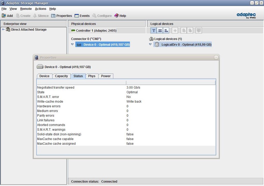Click the "Aborted commands" row label
The height and width of the screenshot is (186, 264).
tap(51, 125)
